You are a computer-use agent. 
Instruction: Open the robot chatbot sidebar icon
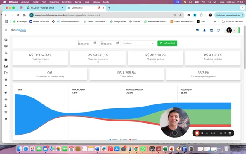[x=6, y=80]
